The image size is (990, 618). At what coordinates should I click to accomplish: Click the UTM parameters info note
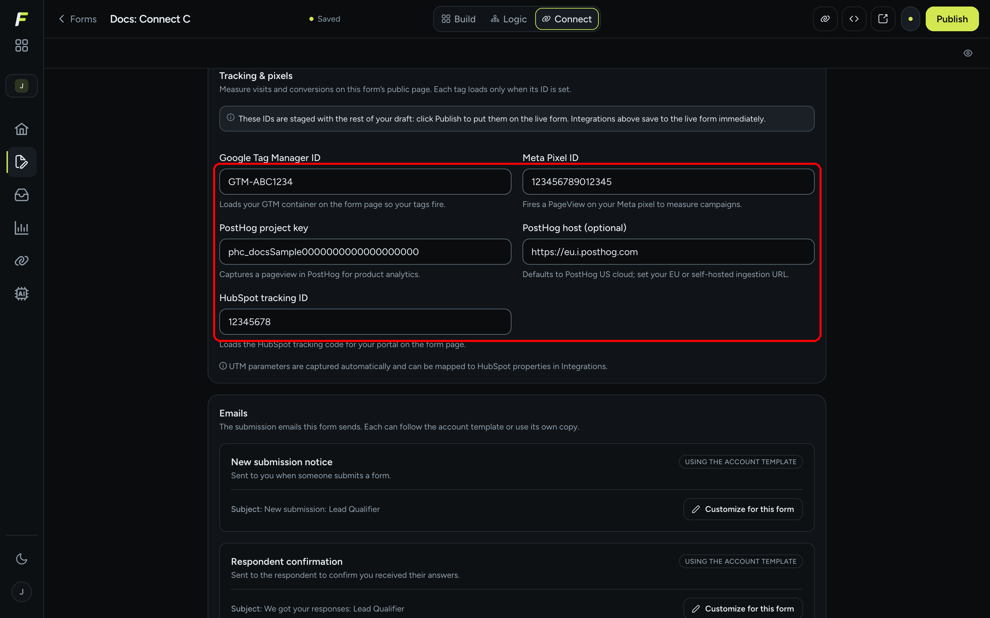point(413,366)
